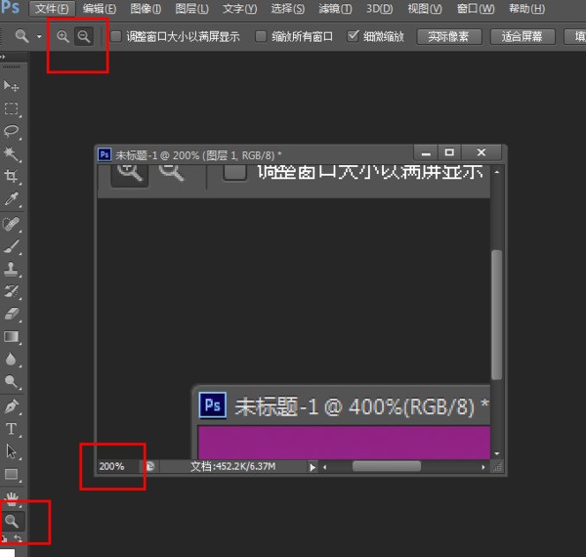The height and width of the screenshot is (557, 586).
Task: Click the Photoshop Ps logo
Action: (10, 7)
